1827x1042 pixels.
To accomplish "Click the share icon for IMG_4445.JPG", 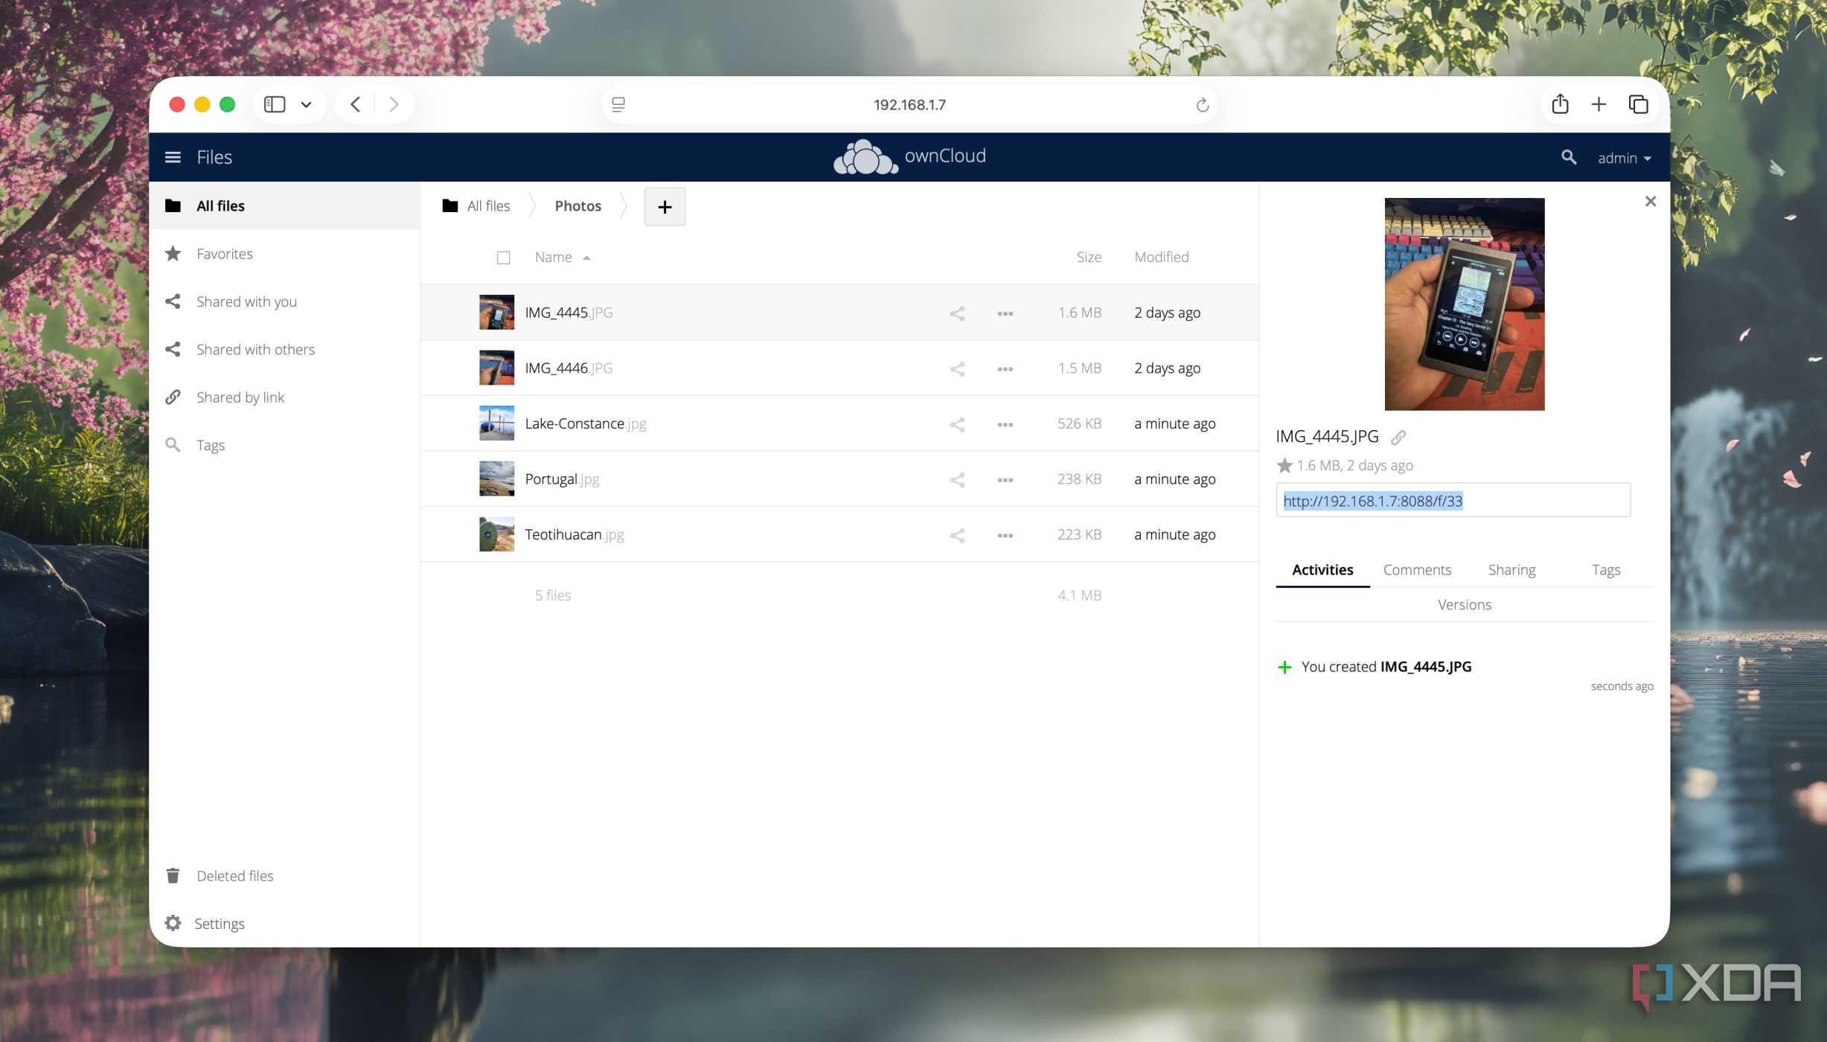I will 957,313.
